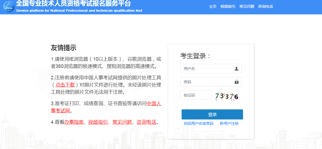
Task: Click the PTA logo in the header
Action: coord(9,7)
